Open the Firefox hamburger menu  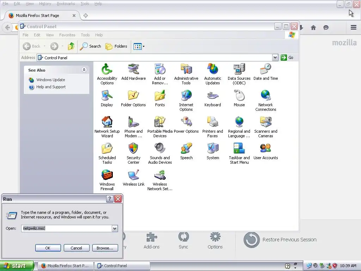[x=354, y=28]
